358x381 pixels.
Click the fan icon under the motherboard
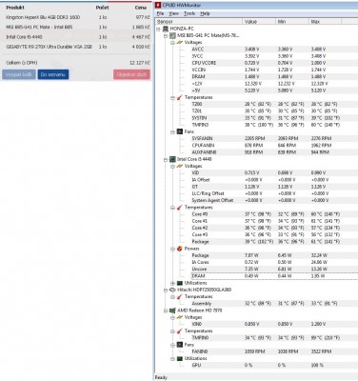click(x=180, y=131)
